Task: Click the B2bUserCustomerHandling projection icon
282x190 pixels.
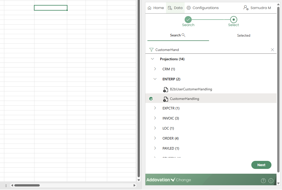Action: (x=166, y=89)
